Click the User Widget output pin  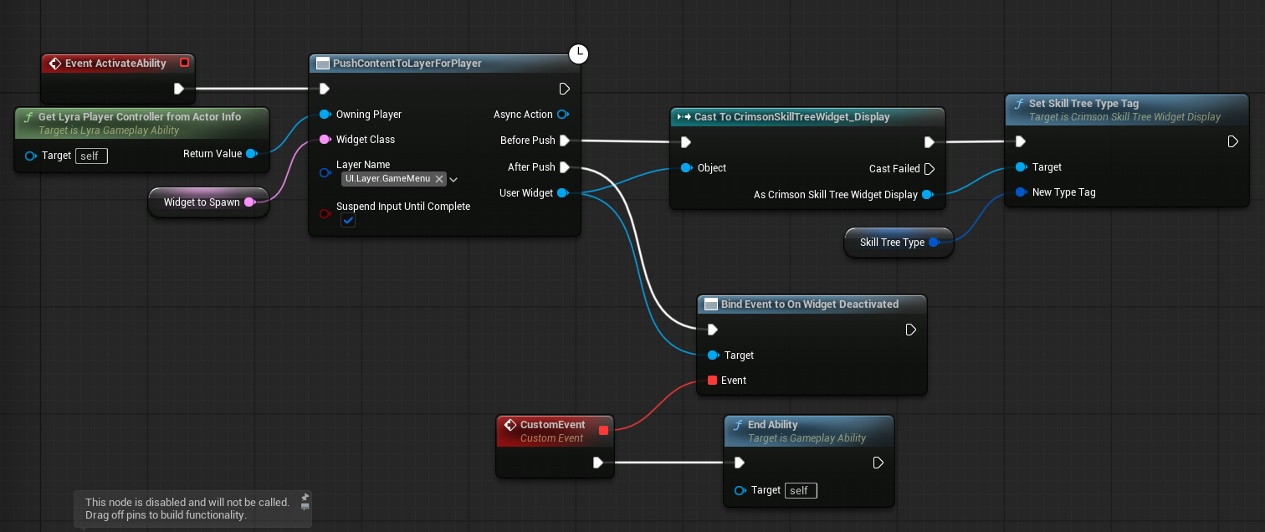(563, 193)
